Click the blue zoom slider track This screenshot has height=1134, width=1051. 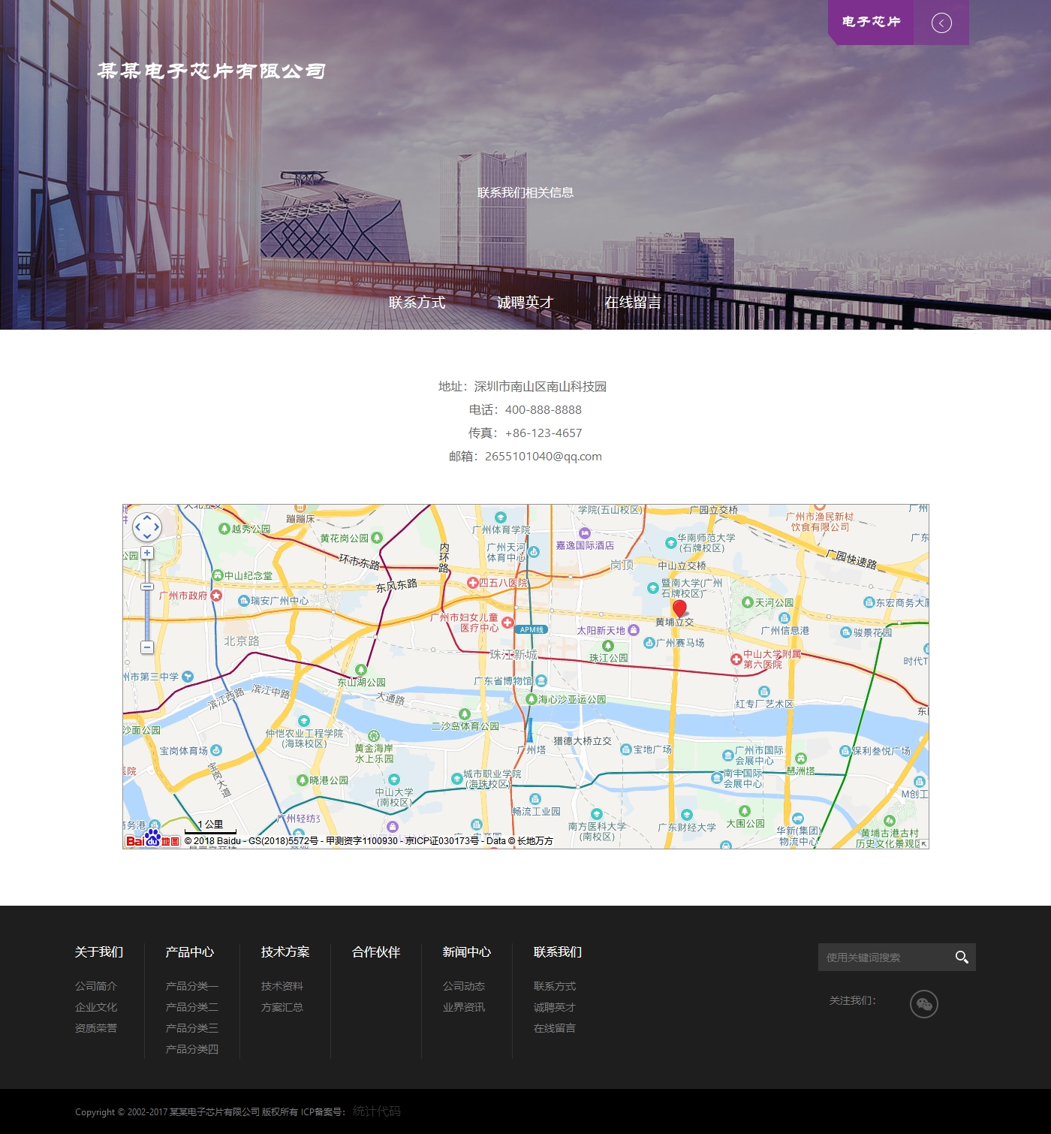tap(147, 616)
